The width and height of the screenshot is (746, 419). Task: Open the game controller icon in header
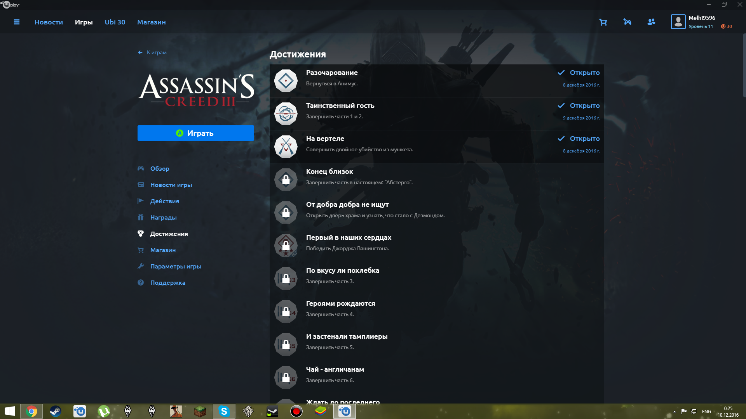point(627,22)
